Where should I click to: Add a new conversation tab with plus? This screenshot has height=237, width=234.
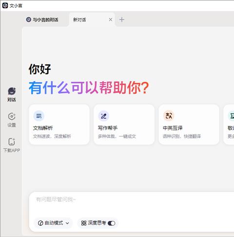coord(122,20)
